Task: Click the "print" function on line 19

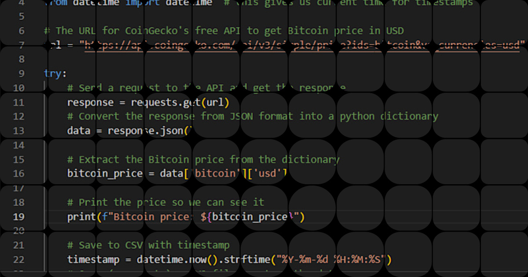Action: pos(81,217)
